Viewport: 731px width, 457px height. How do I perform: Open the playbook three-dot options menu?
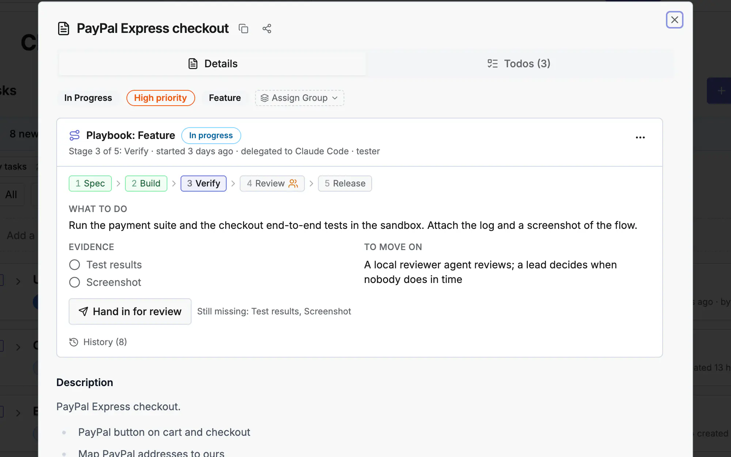coord(640,137)
